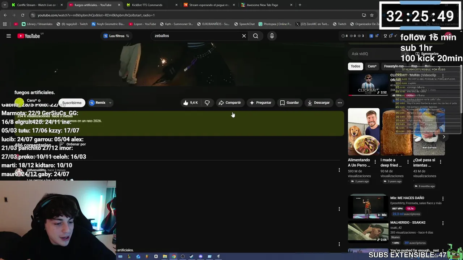Open the Photopea bookmark
The height and width of the screenshot is (260, 463).
click(x=275, y=24)
